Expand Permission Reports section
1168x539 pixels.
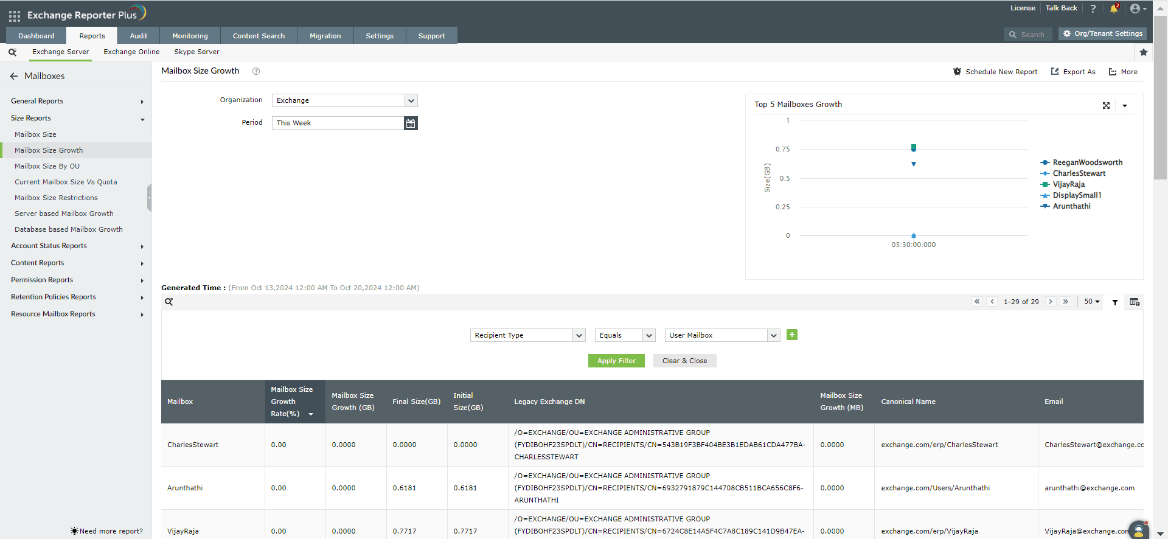pyautogui.click(x=76, y=280)
